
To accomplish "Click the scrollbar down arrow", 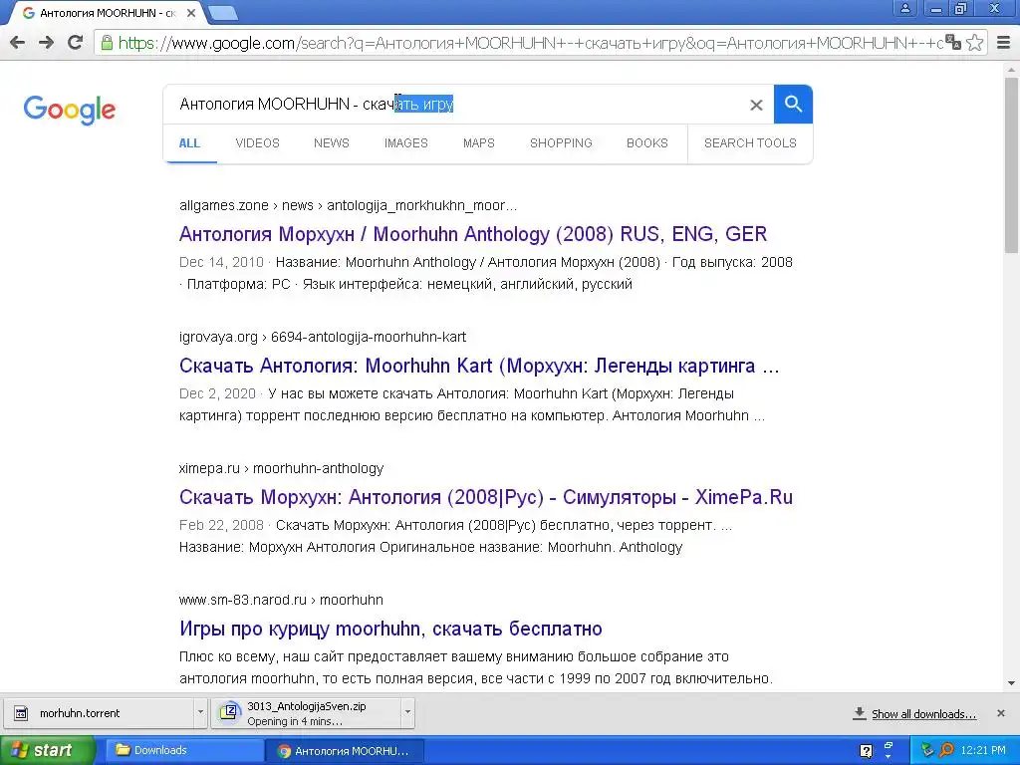I will click(x=1011, y=683).
